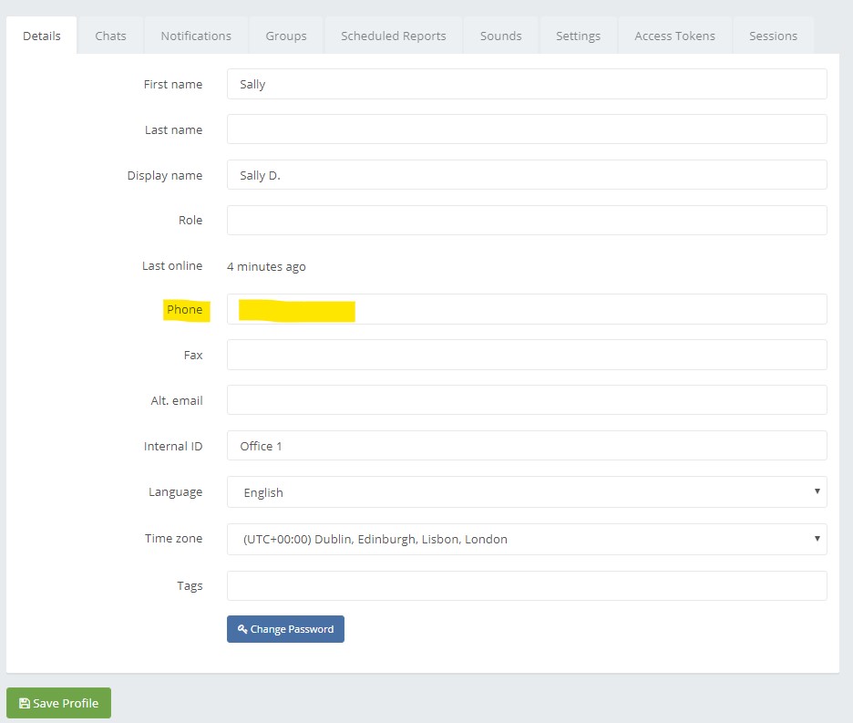Select the highlighted Phone input field

point(526,310)
